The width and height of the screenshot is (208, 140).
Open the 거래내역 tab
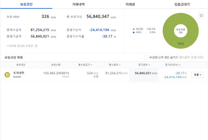tap(78, 4)
